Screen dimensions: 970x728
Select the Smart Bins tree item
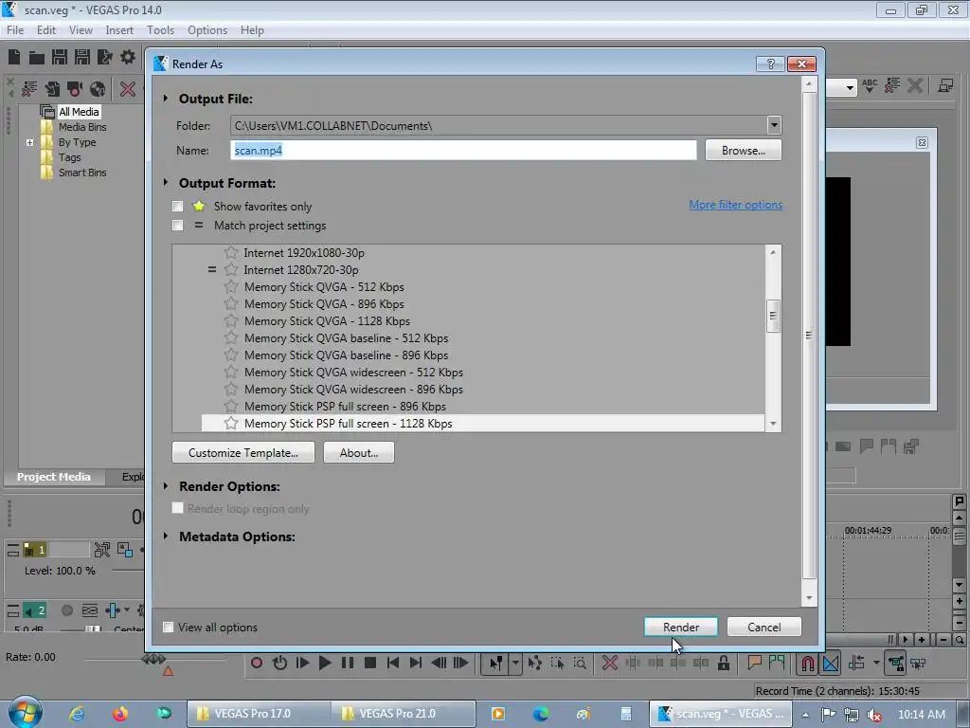(82, 173)
